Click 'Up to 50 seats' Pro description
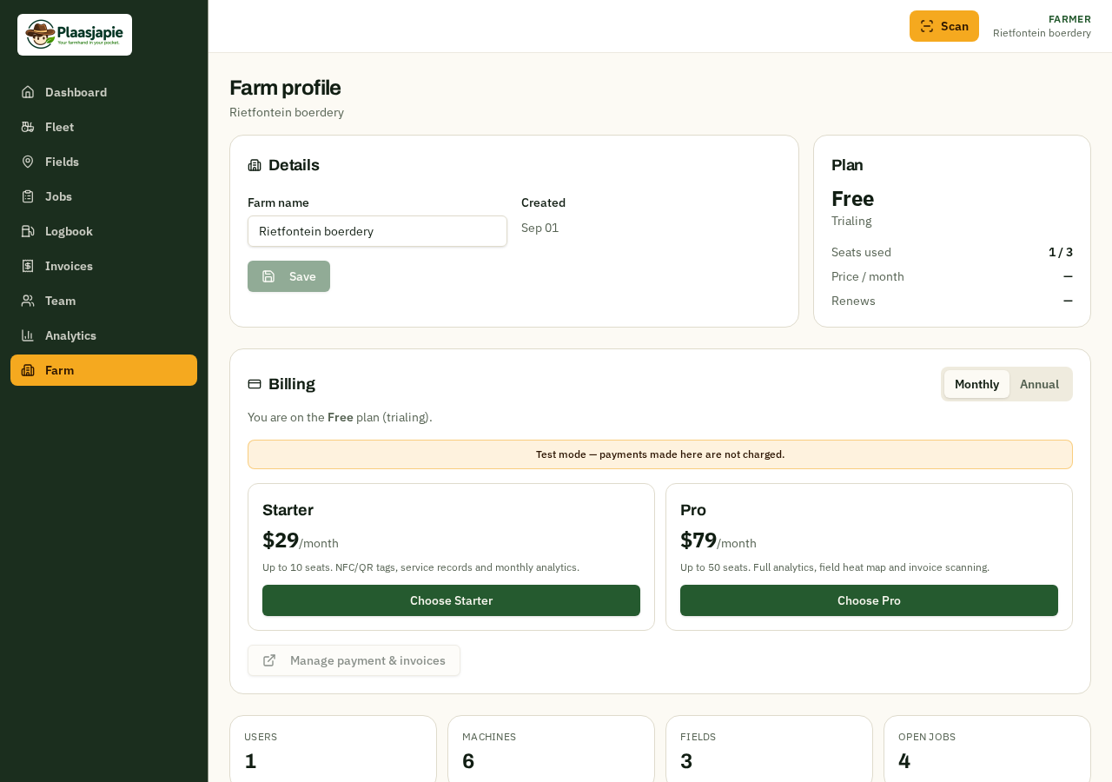1112x782 pixels. coord(835,567)
